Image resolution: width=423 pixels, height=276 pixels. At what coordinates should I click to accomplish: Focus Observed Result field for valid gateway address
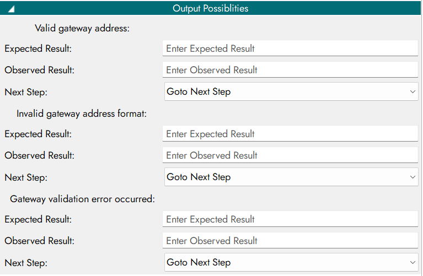click(x=290, y=70)
